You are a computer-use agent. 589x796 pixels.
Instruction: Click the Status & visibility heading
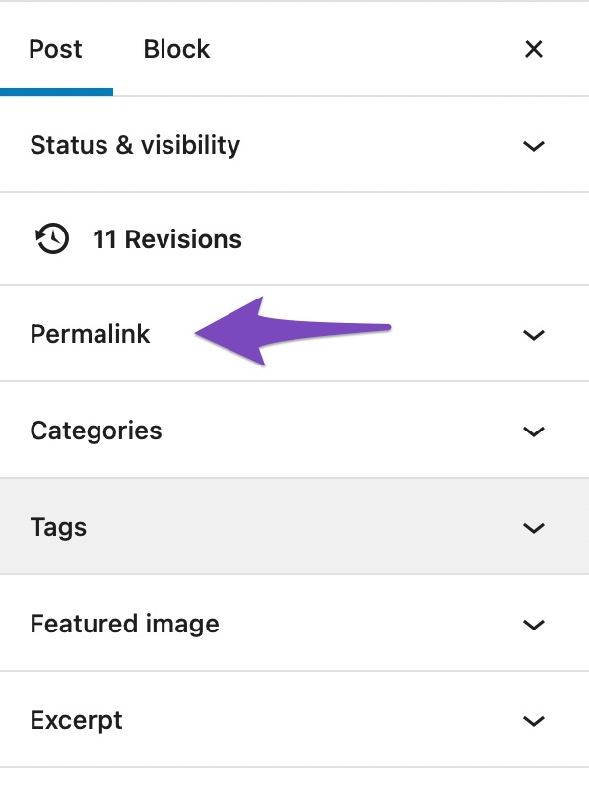[x=135, y=146]
